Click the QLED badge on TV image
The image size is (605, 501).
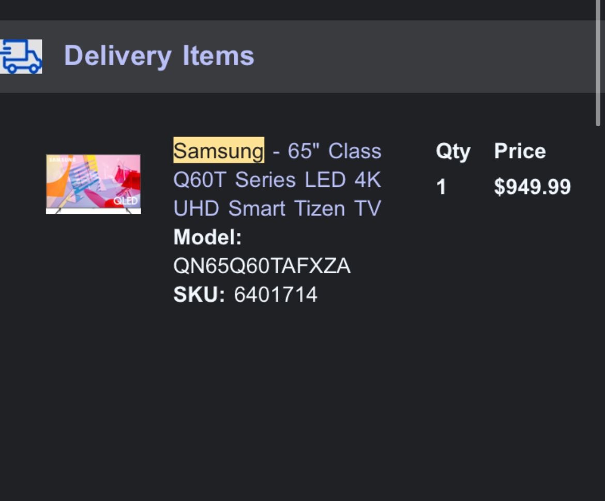click(126, 200)
